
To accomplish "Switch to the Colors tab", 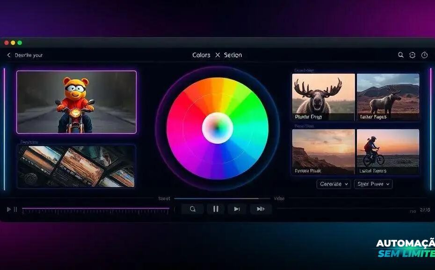I will pyautogui.click(x=201, y=55).
